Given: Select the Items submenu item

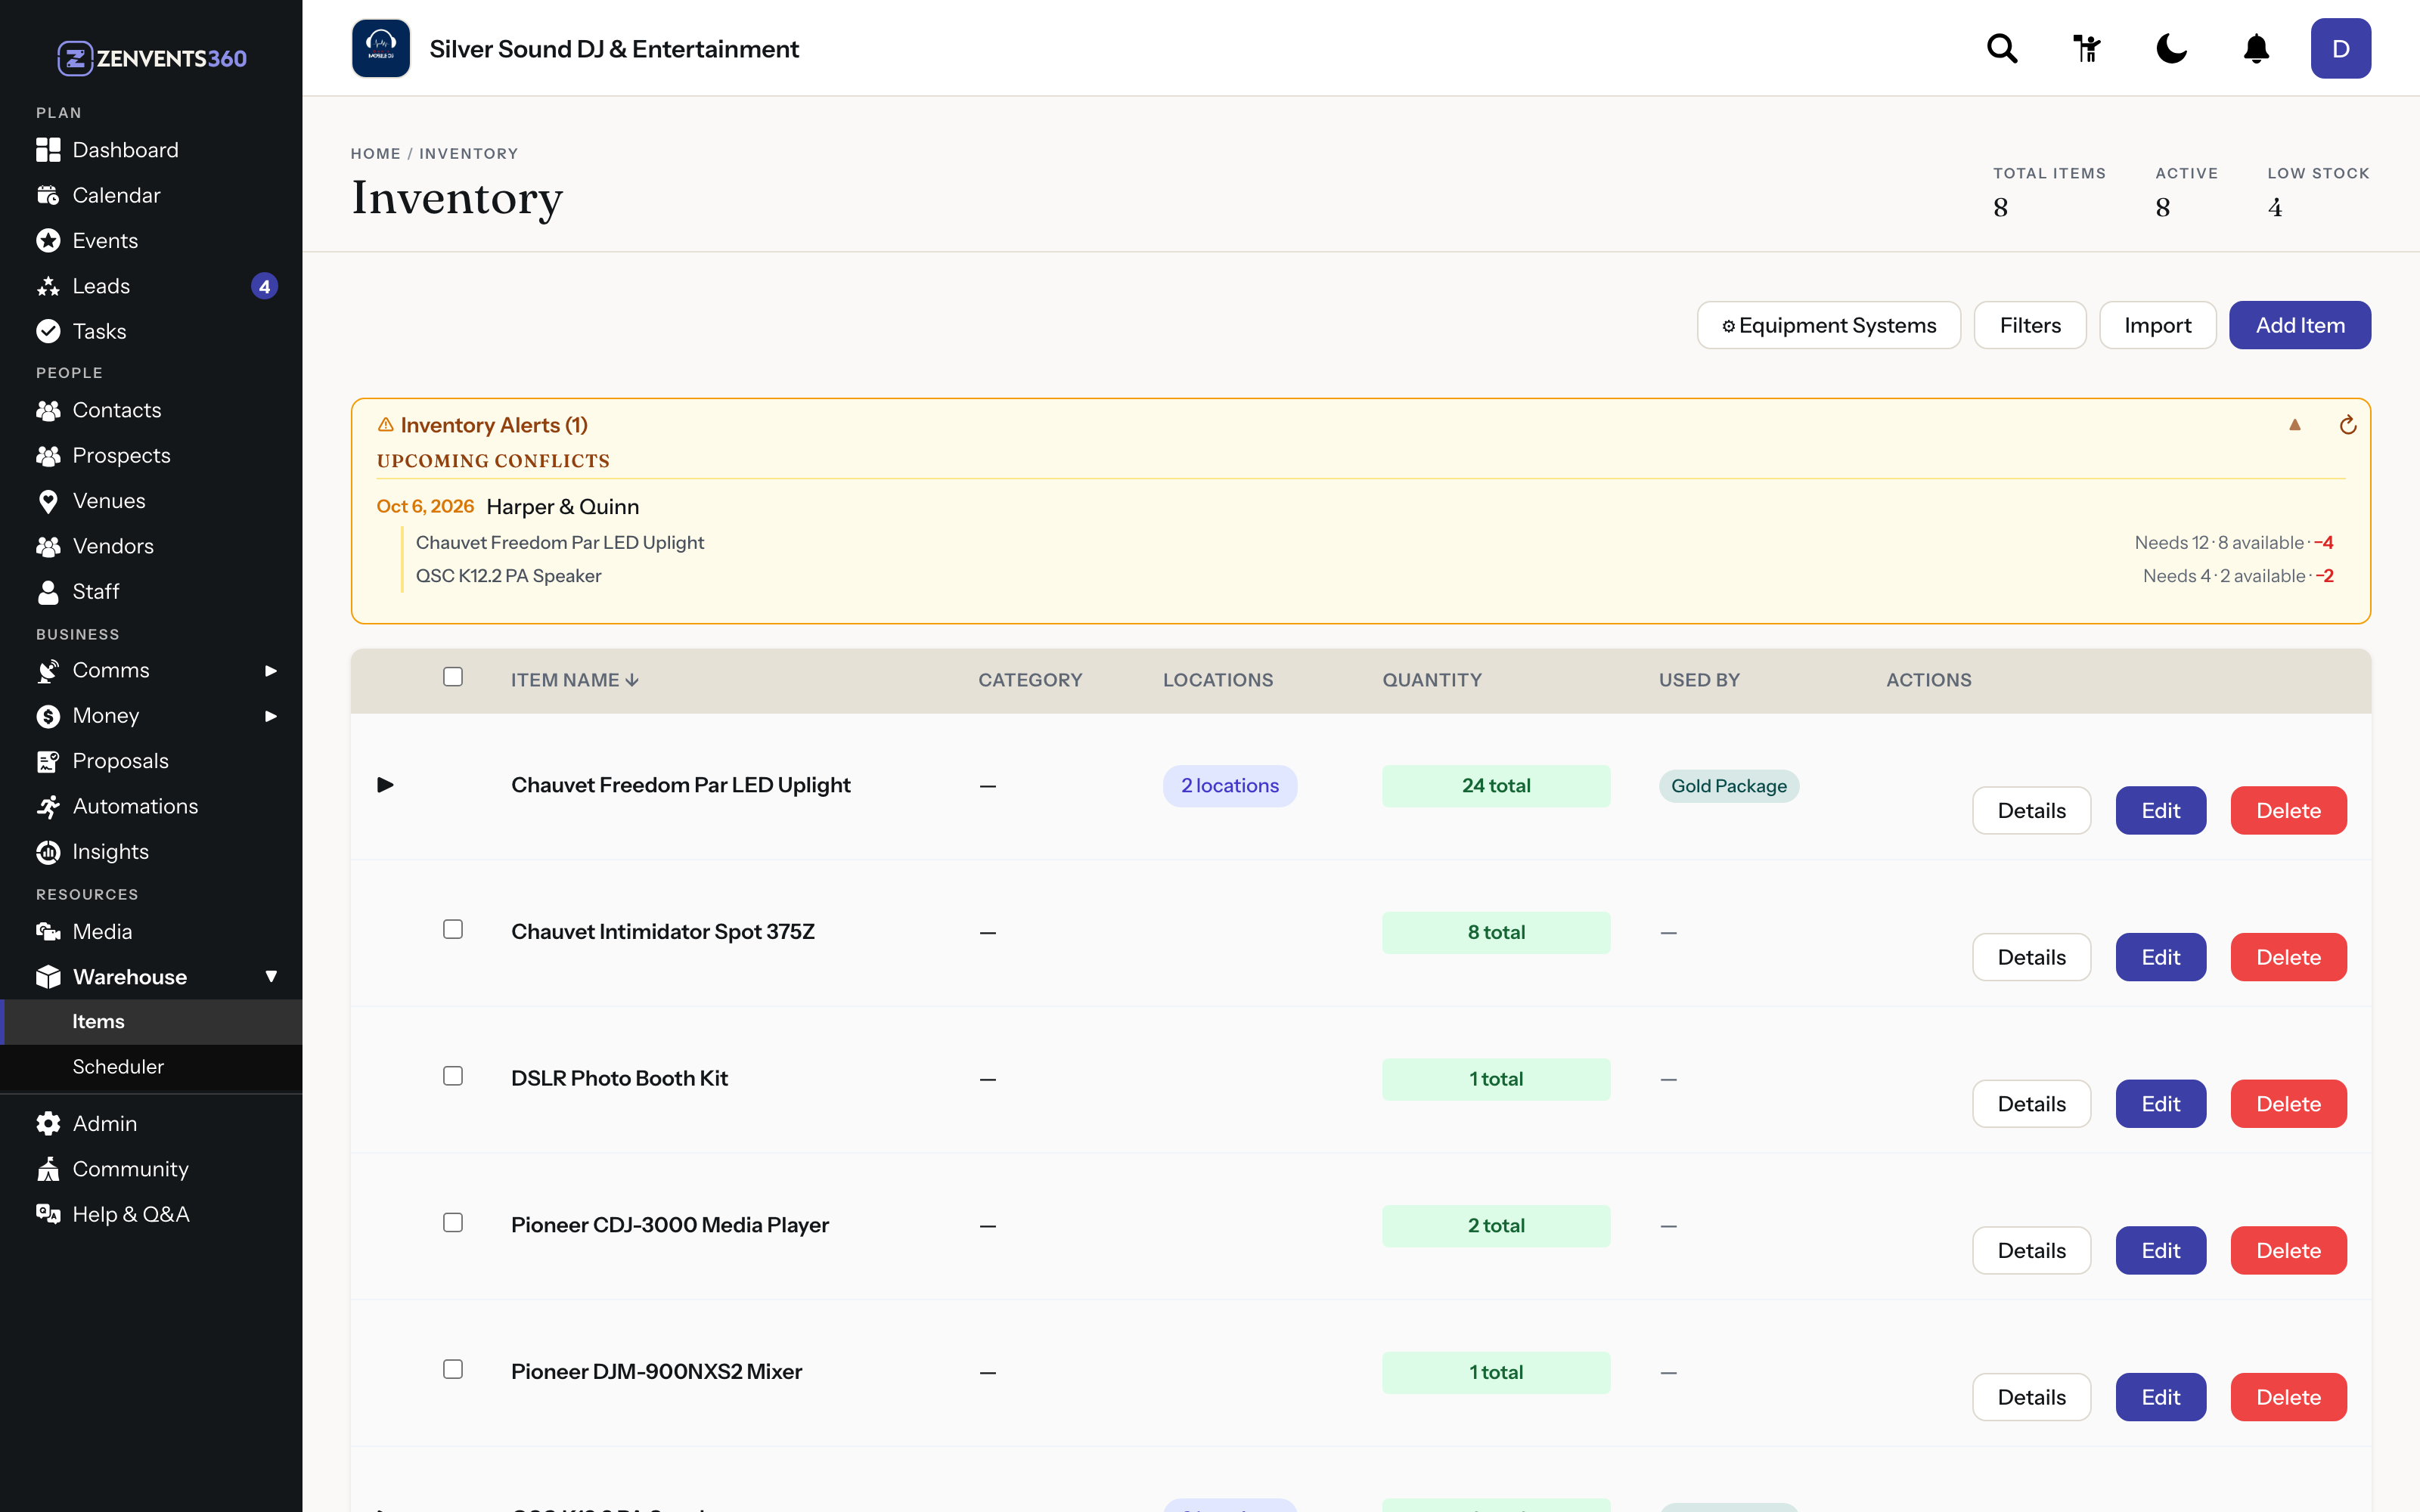Looking at the screenshot, I should [151, 1022].
